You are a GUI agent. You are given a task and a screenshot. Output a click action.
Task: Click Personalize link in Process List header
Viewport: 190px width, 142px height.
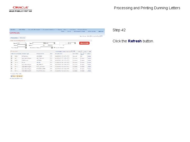[59, 52]
